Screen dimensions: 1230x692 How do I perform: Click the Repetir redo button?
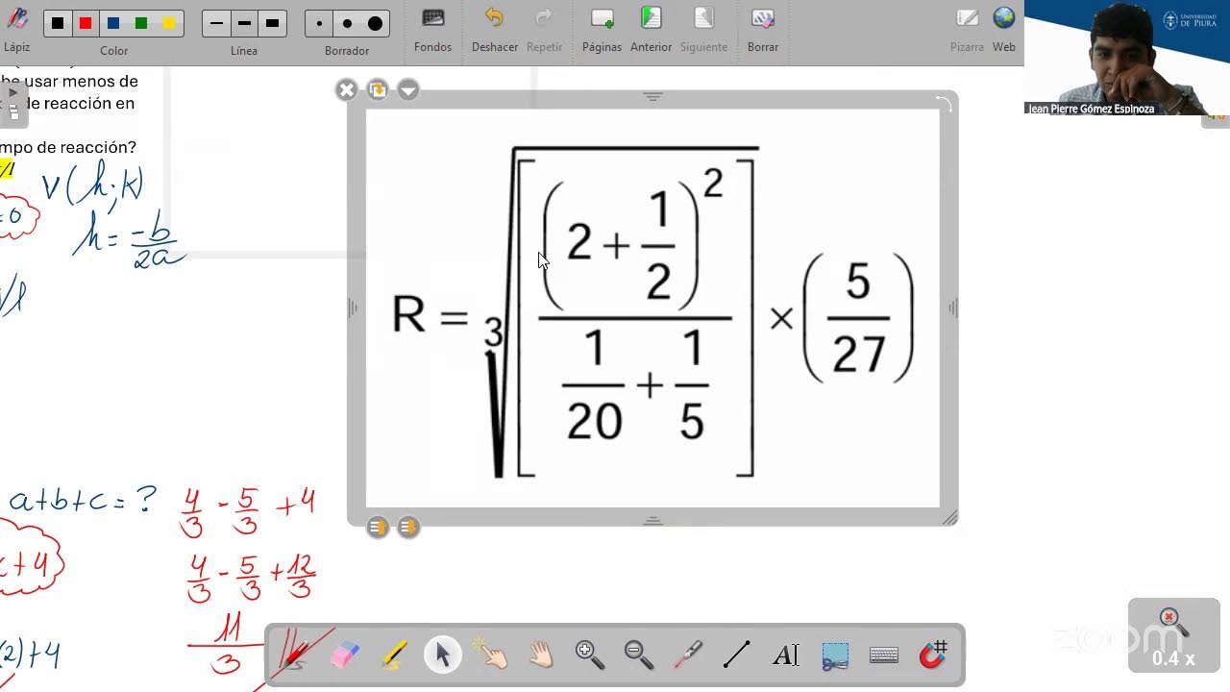tap(544, 29)
